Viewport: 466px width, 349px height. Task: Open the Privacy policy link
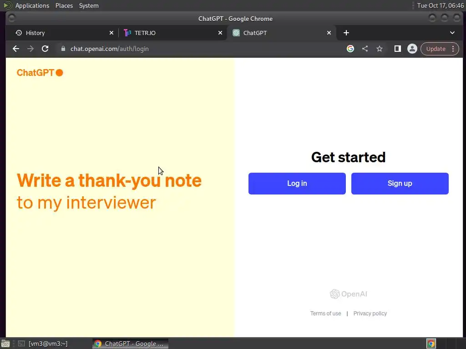tap(370, 314)
